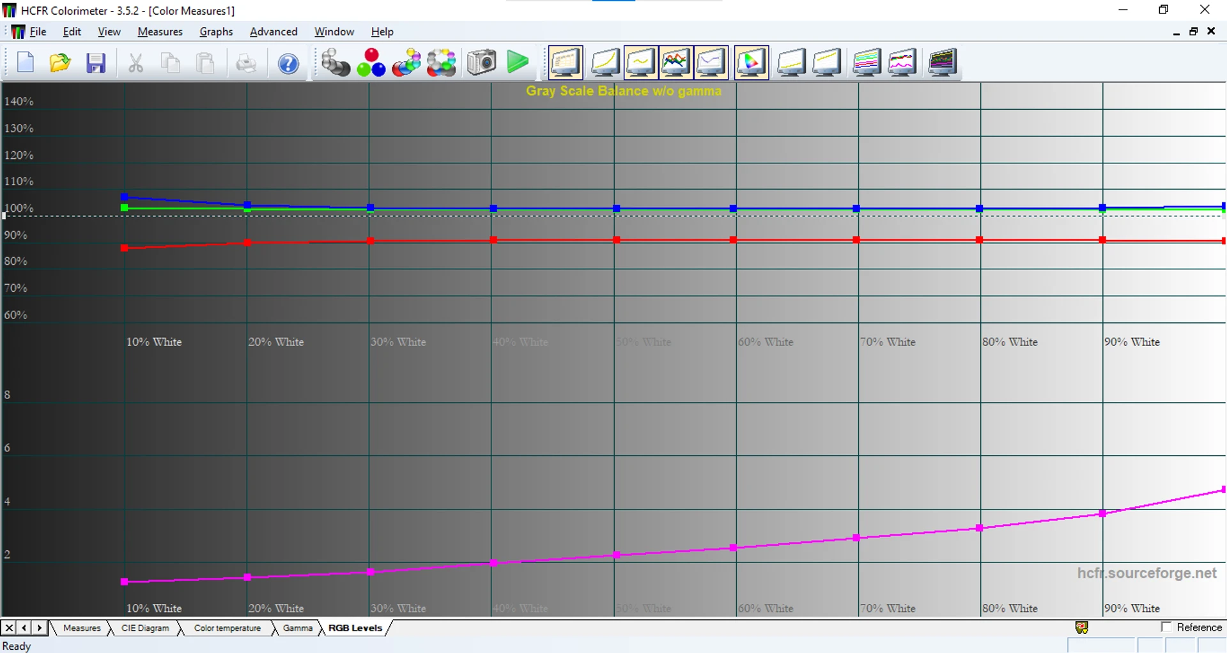Save the current measures file
Viewport: 1227px width, 653px height.
coord(96,63)
